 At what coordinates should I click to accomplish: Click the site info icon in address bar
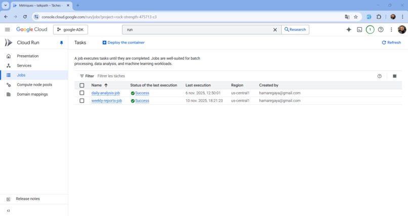pos(36,17)
